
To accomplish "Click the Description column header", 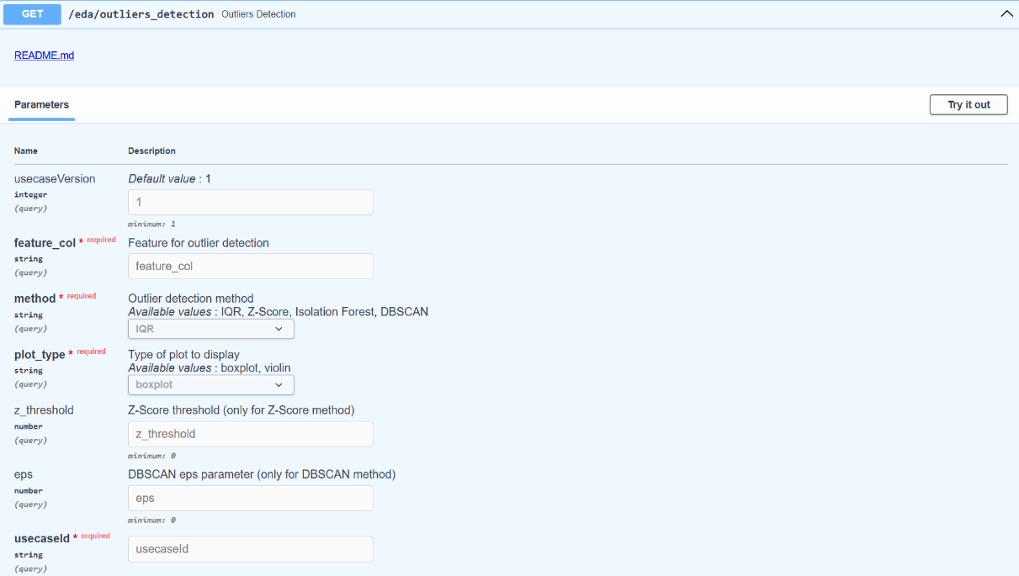I will click(x=151, y=151).
